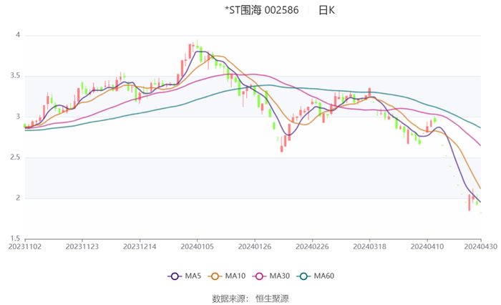Click x-axis date label 20231123

[82, 247]
